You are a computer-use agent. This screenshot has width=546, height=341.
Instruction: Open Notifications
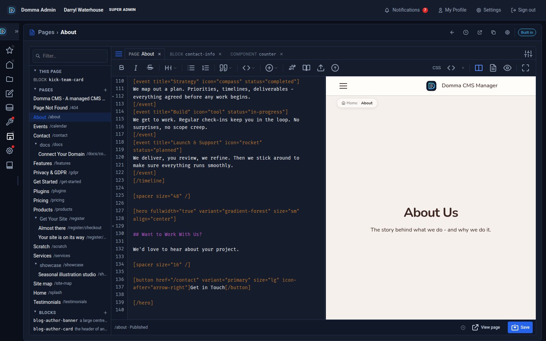406,10
